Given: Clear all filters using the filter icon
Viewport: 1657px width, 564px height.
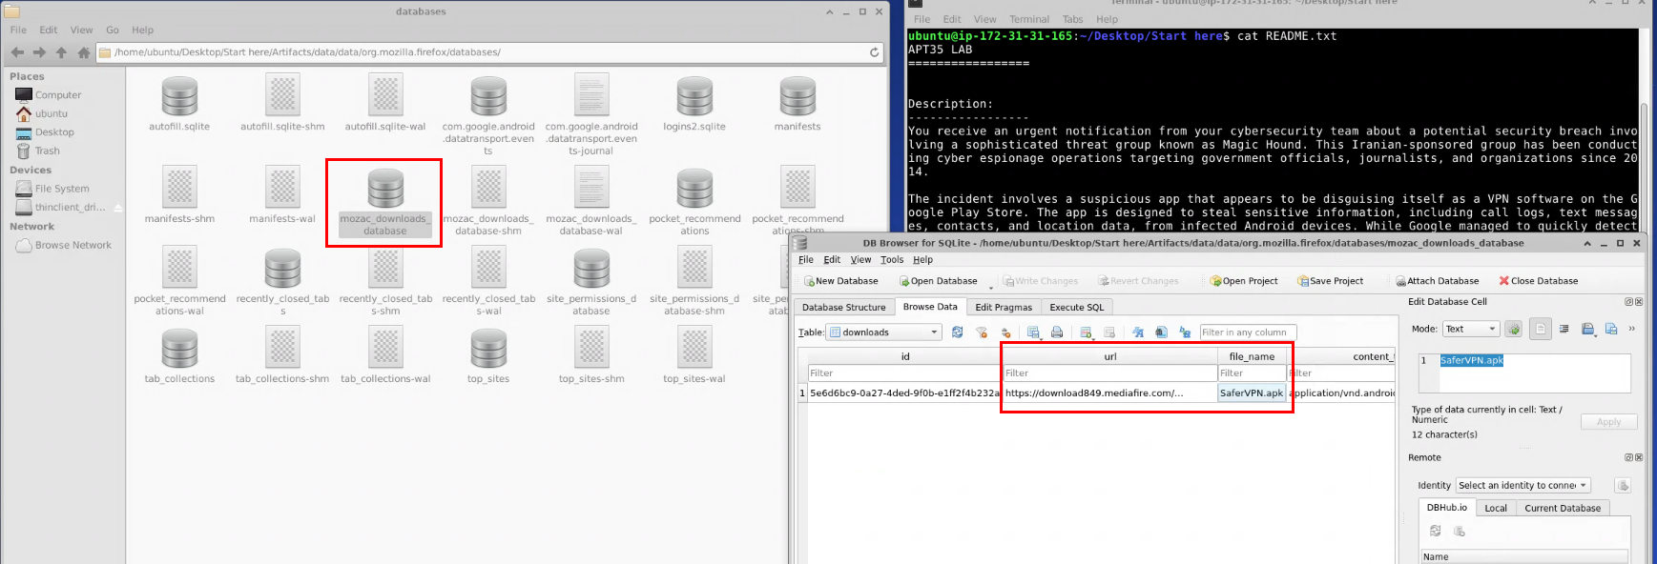Looking at the screenshot, I should pyautogui.click(x=981, y=332).
